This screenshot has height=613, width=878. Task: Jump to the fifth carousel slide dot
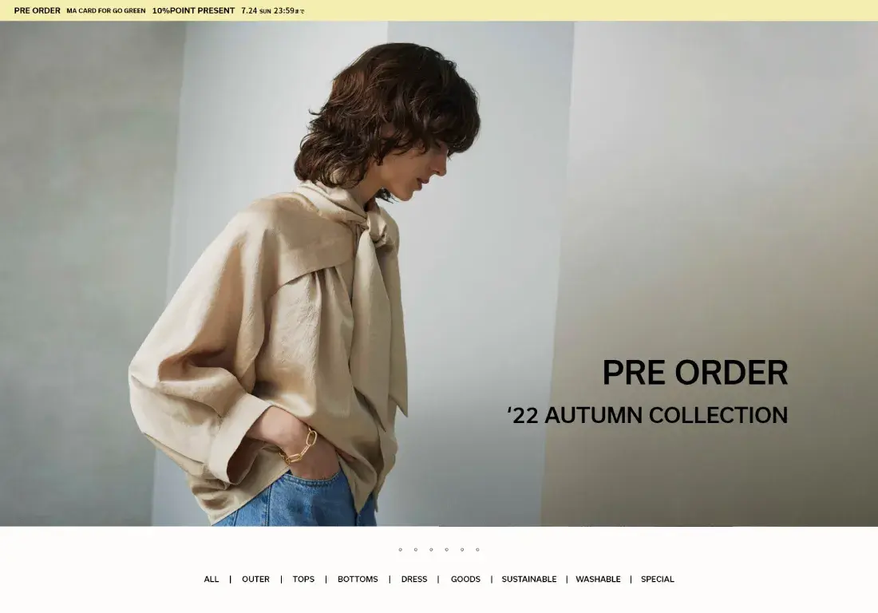pyautogui.click(x=462, y=550)
